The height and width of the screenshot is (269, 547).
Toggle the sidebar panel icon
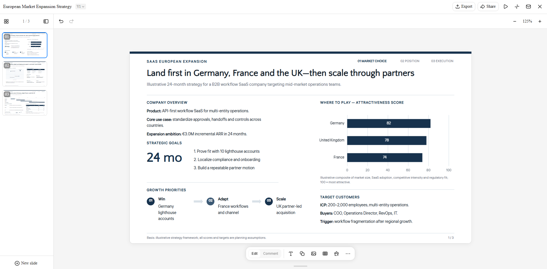(46, 21)
